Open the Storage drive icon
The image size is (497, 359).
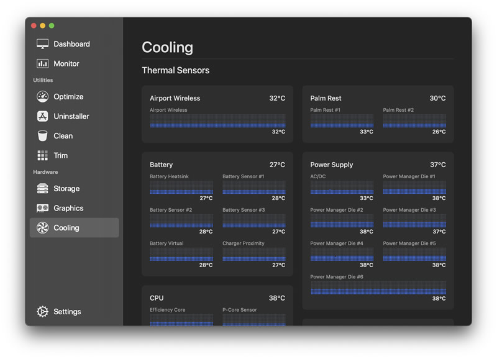[42, 189]
